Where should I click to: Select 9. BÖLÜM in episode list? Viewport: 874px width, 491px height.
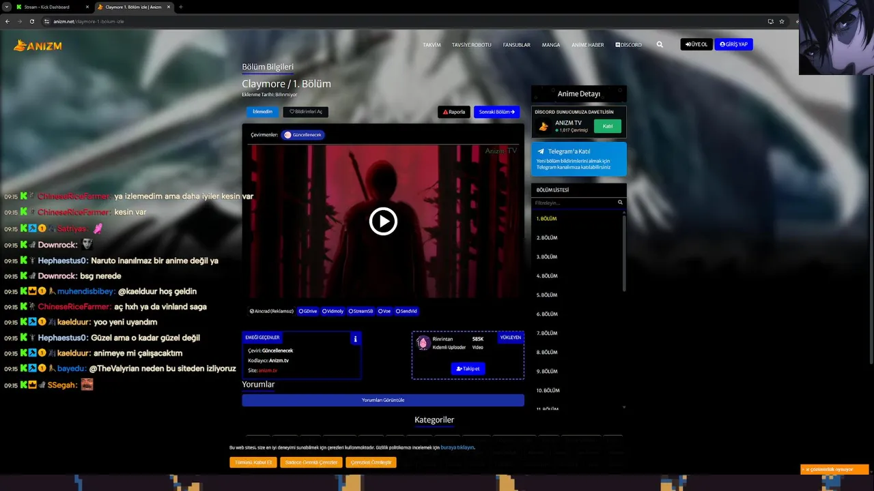[546, 372]
